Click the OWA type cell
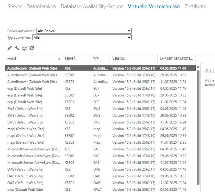 97,189
